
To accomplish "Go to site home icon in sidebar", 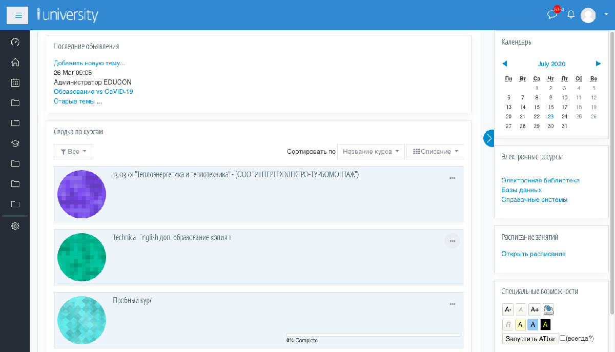I will click(x=15, y=63).
